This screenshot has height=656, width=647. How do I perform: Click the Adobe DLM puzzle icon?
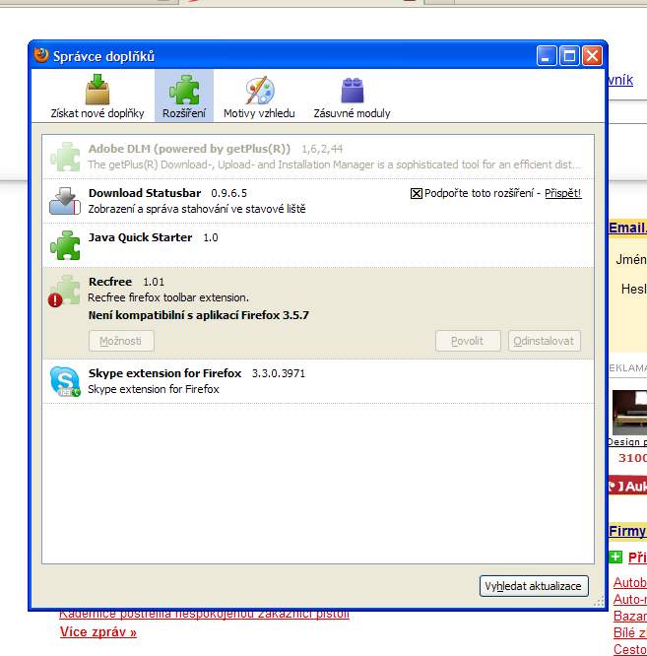65,157
